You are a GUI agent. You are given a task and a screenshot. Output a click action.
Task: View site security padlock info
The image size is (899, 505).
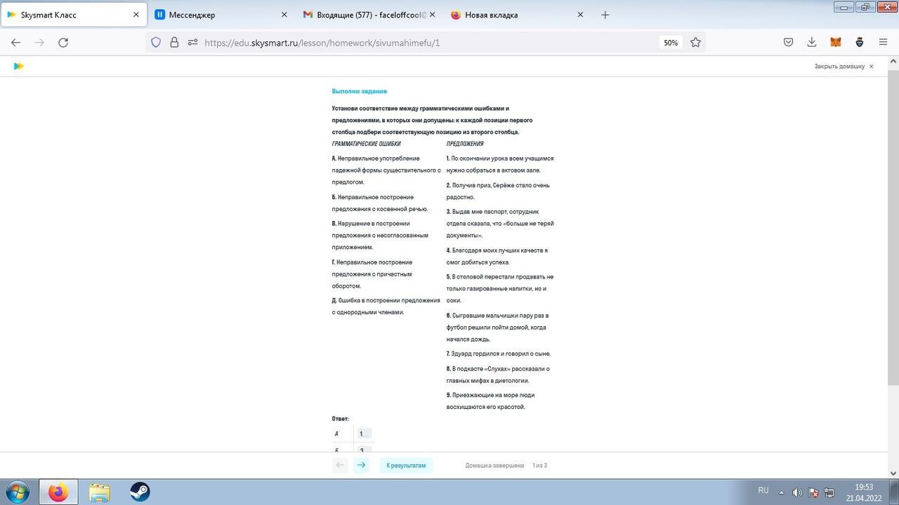(x=174, y=42)
